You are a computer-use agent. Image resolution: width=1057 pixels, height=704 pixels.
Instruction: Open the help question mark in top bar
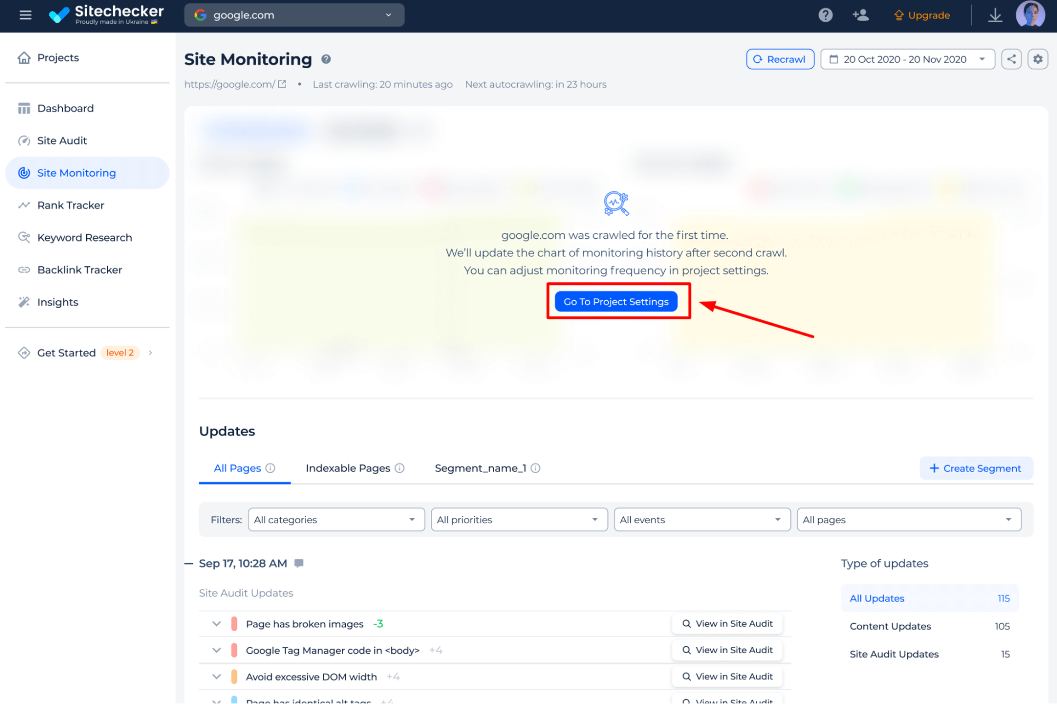pyautogui.click(x=825, y=15)
